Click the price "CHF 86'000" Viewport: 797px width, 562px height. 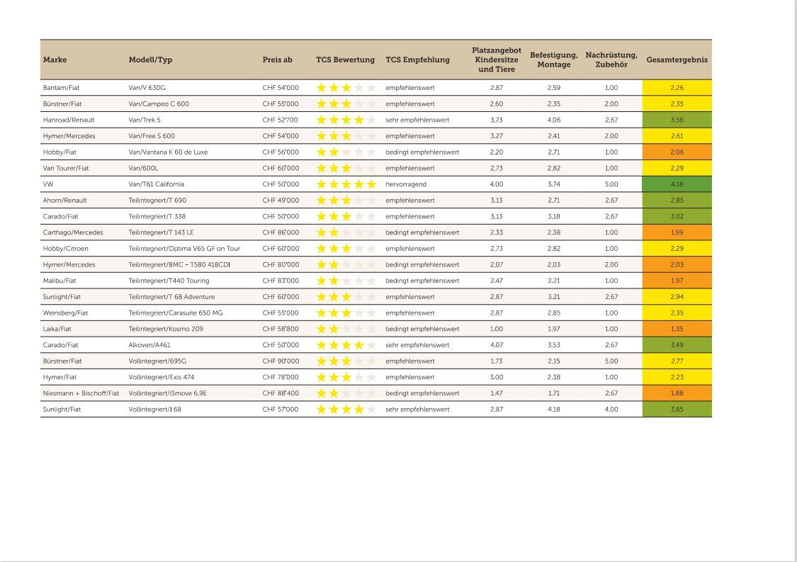(x=281, y=232)
